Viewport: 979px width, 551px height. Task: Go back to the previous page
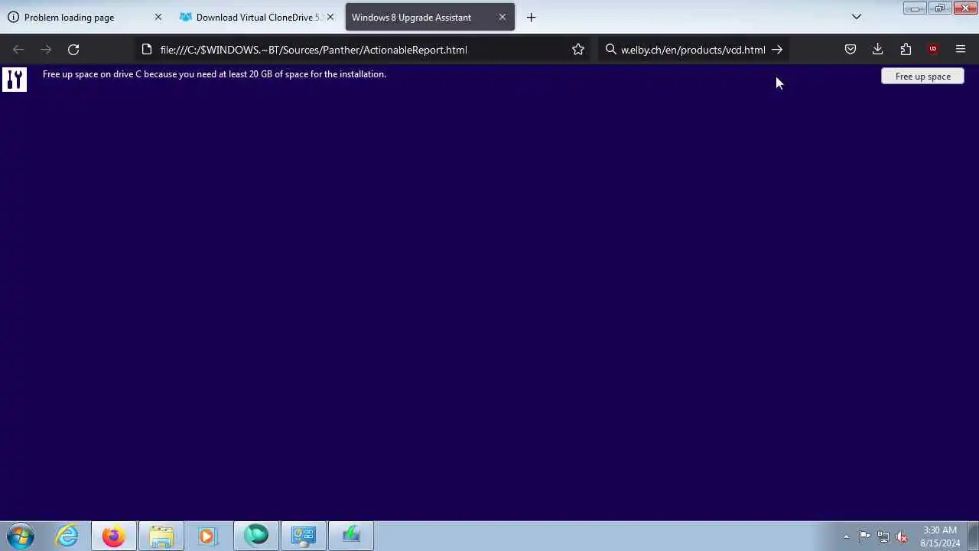18,50
